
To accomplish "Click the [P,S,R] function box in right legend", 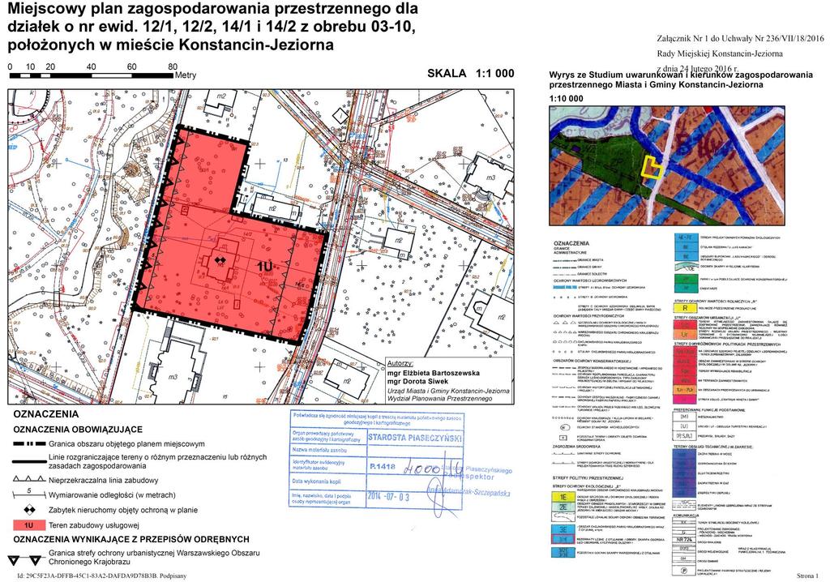I will click(x=684, y=436).
